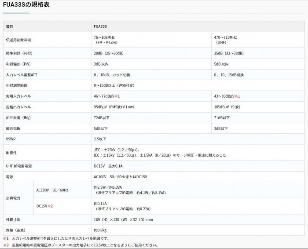Click the heading 'FUA33Sの規格表'
This screenshot has width=308, height=249.
pos(26,4)
